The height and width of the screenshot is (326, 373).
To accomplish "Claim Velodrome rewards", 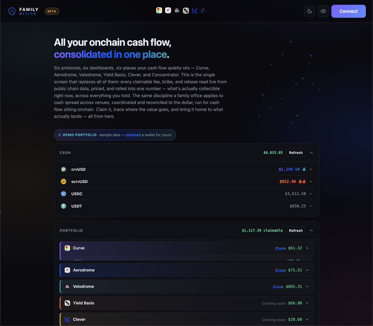I will click(x=278, y=286).
